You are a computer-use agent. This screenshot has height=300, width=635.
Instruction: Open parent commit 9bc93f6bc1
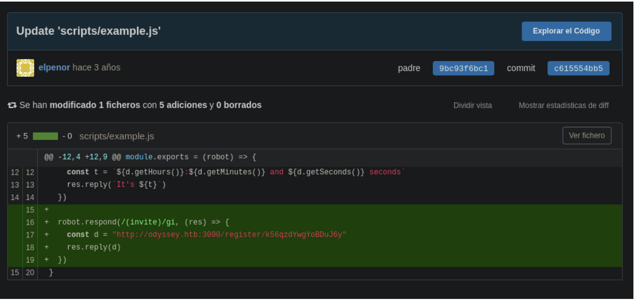pyautogui.click(x=463, y=68)
